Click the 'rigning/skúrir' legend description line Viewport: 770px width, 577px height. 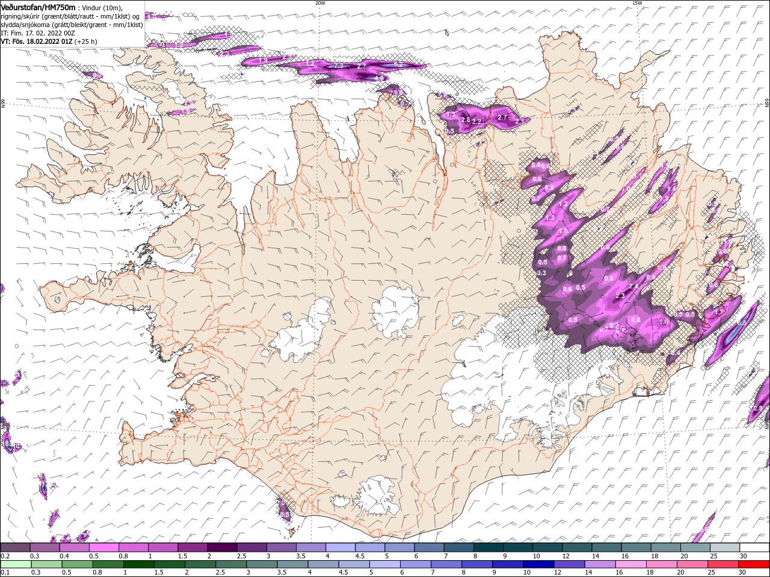point(70,16)
